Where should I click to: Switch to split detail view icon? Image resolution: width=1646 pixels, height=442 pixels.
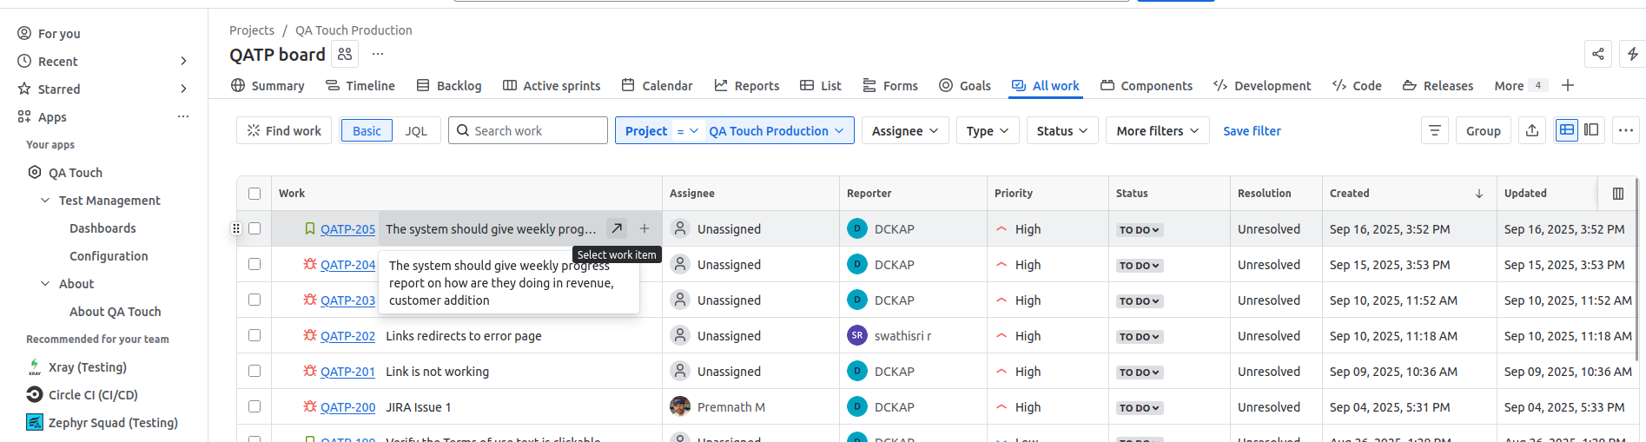(x=1591, y=130)
